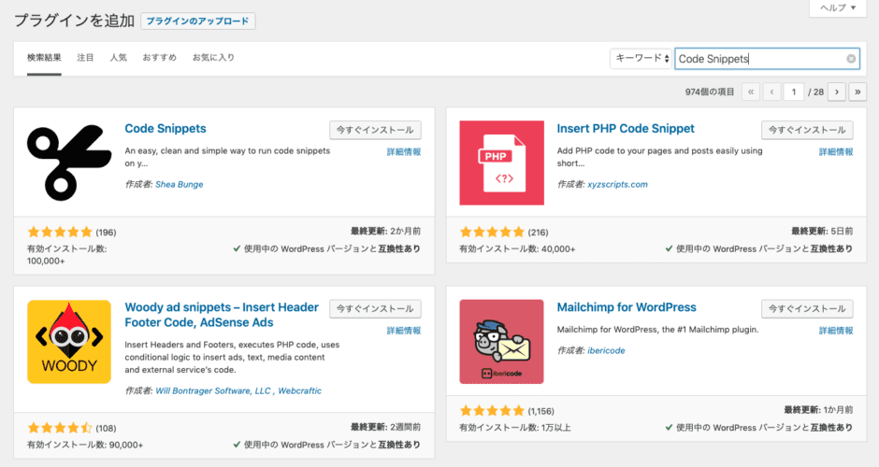This screenshot has height=467, width=879.
Task: Click the Code Snippets scissors icon
Action: coord(69,163)
